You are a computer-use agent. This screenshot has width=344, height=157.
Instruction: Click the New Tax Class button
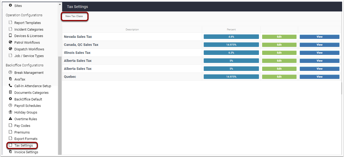pos(74,16)
